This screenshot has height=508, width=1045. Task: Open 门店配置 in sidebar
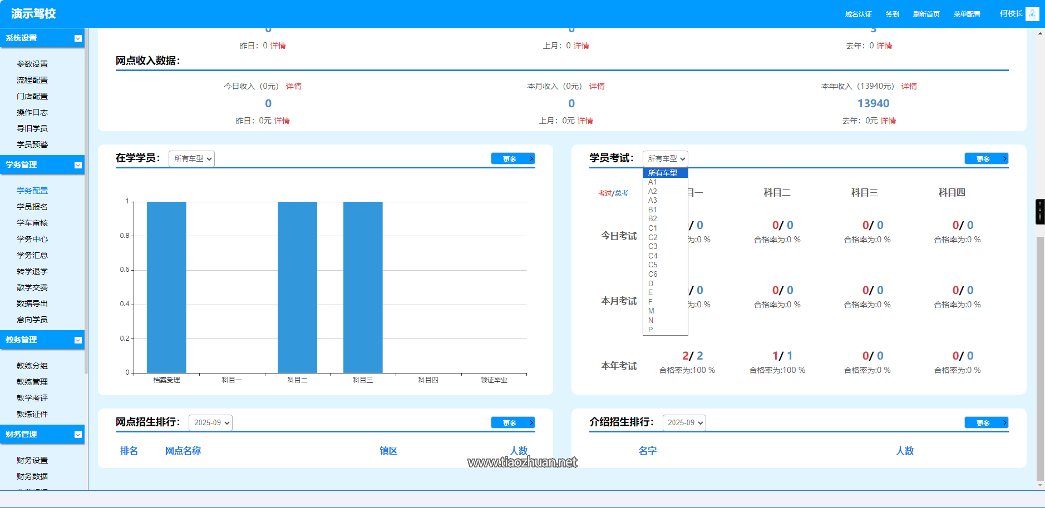[x=32, y=97]
